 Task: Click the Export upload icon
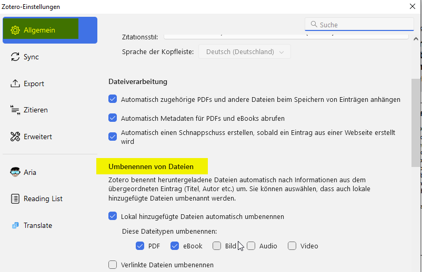tap(15, 83)
